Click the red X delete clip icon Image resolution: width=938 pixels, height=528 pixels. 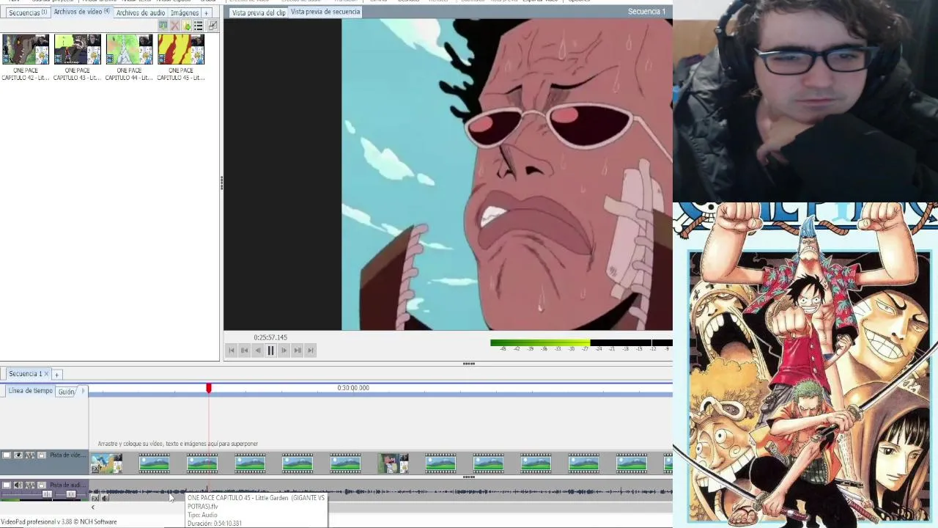(x=174, y=26)
